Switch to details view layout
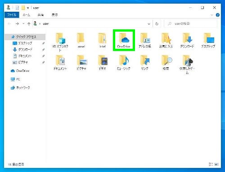225x172 pixels. click(211, 164)
